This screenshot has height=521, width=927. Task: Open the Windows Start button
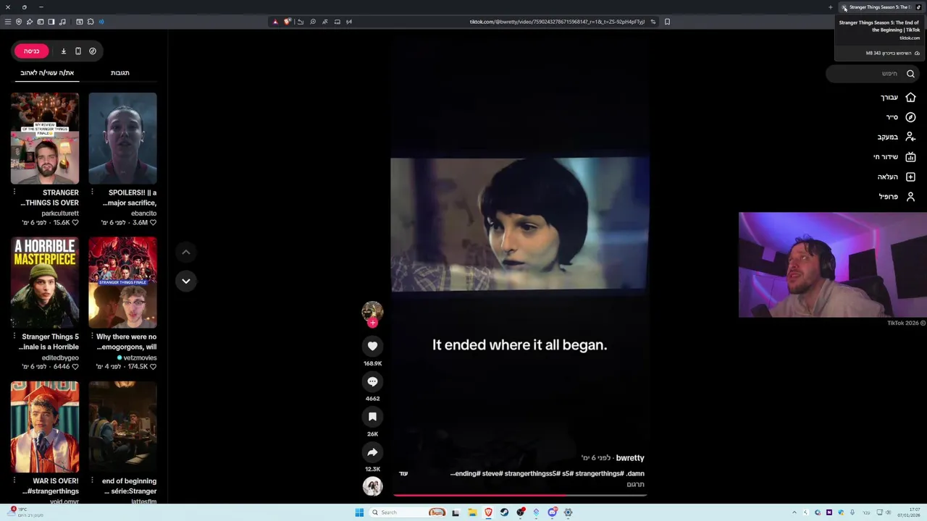tap(359, 512)
